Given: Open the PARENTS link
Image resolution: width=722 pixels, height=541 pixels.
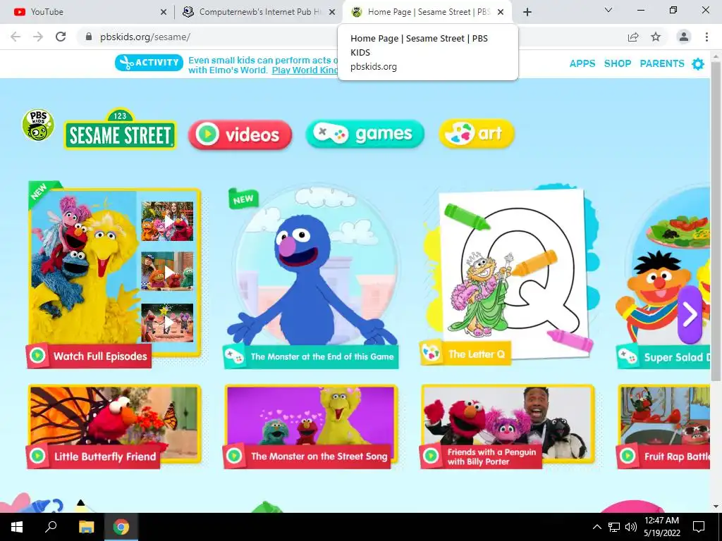Looking at the screenshot, I should click(x=662, y=63).
